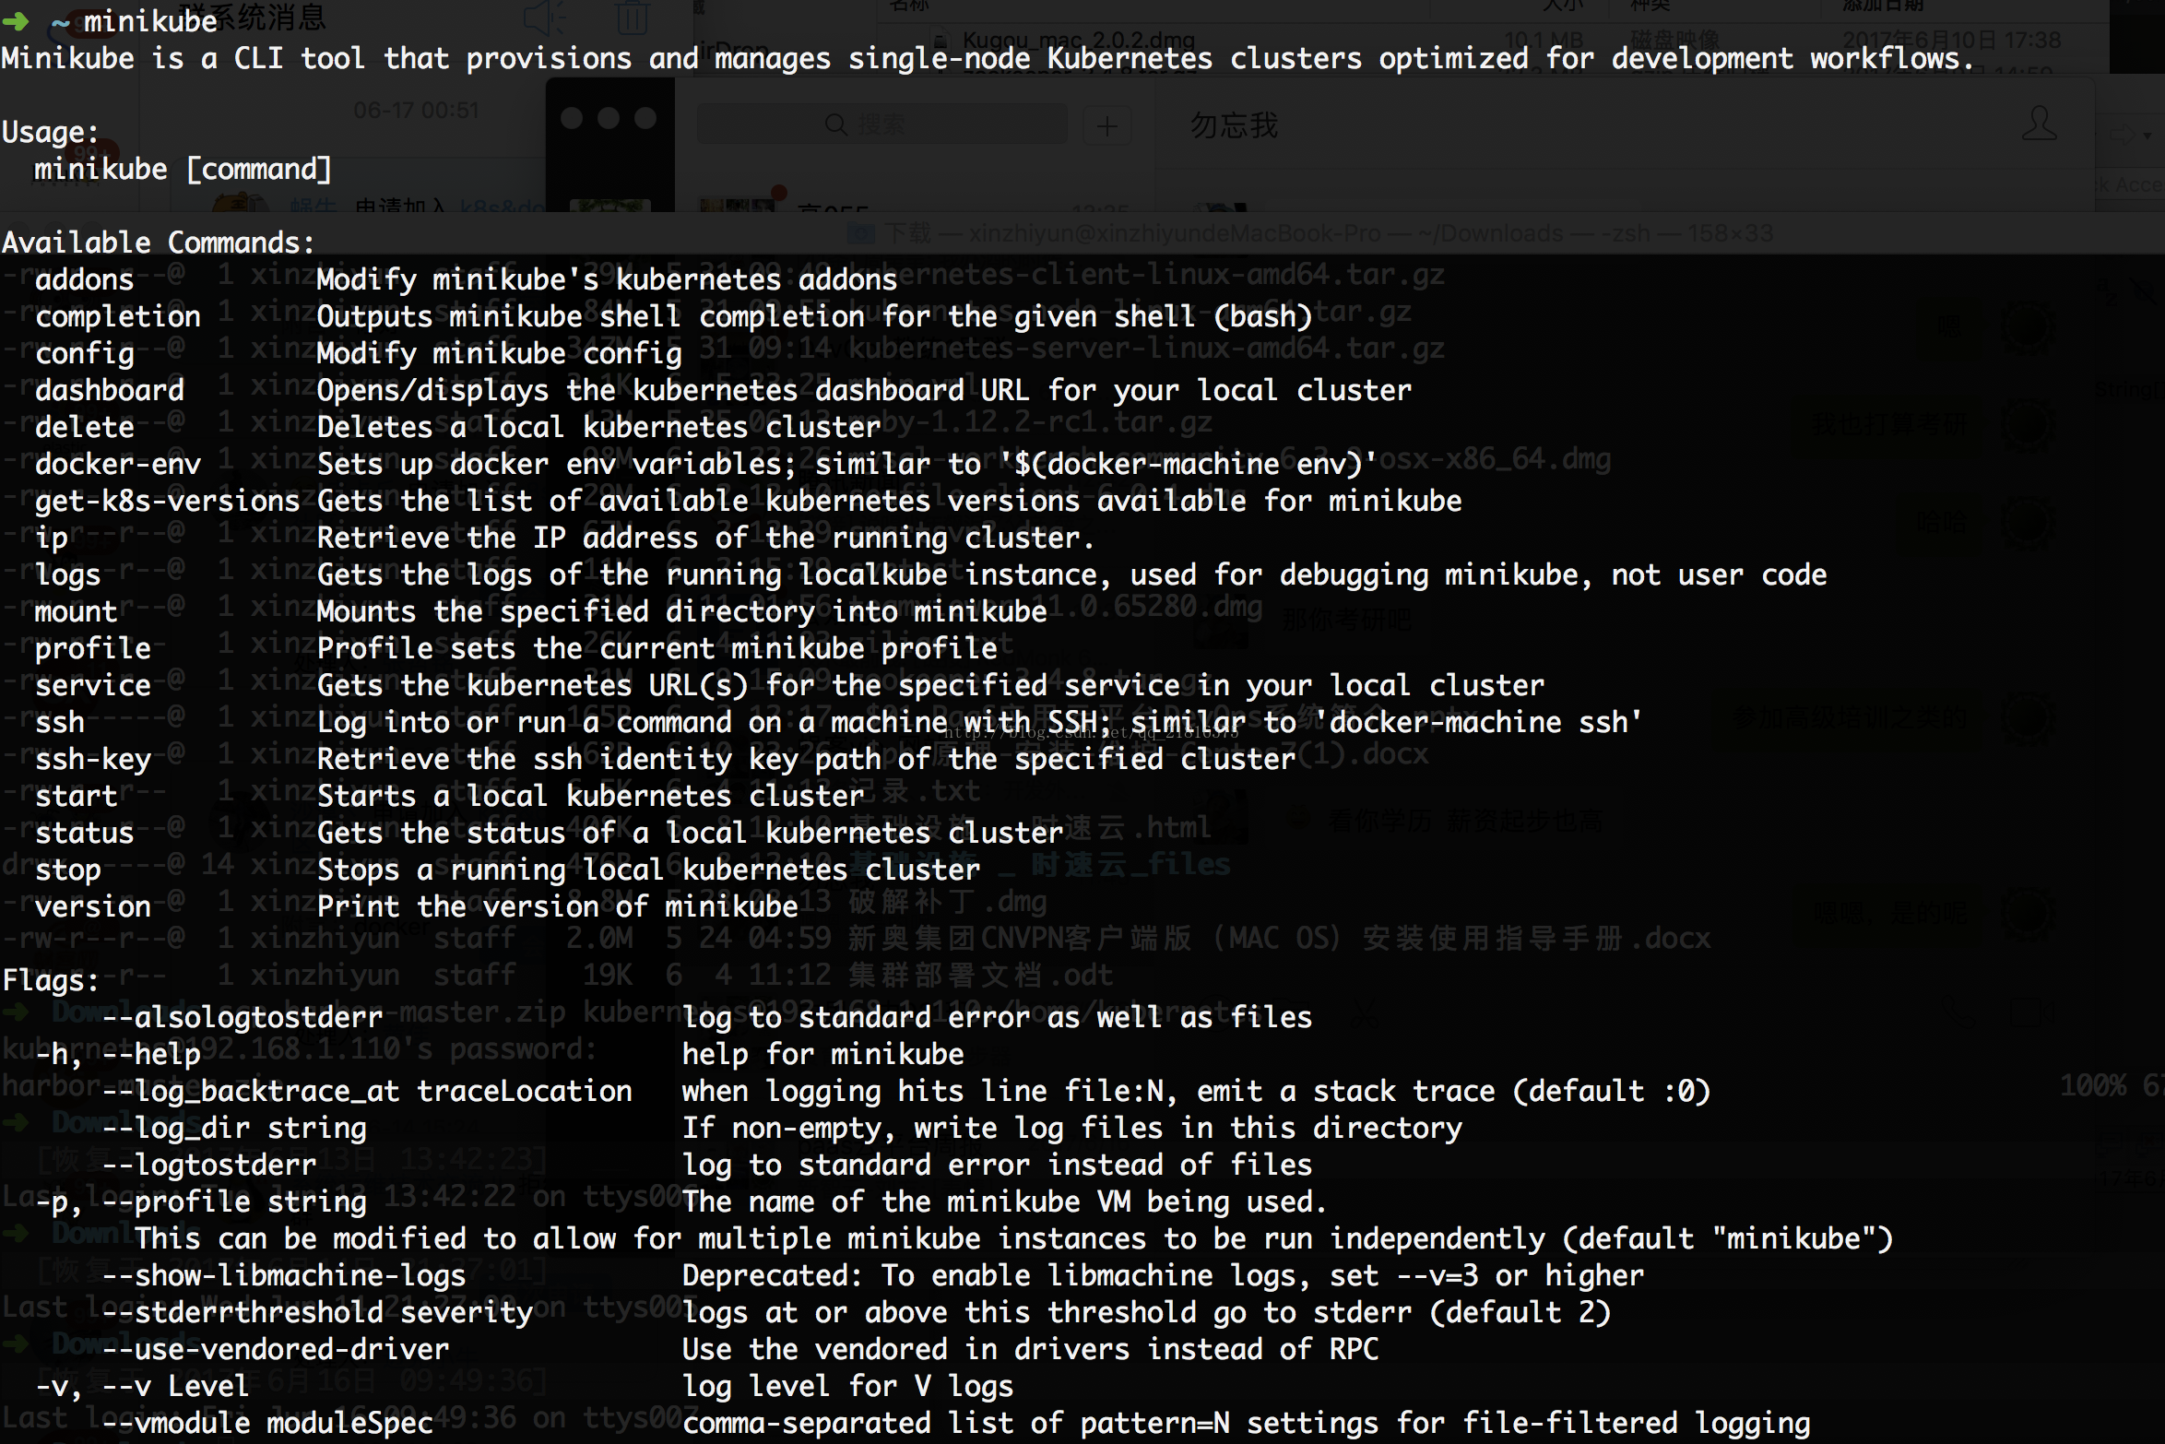Select the '-p, --profile string' flag
2165x1444 pixels.
tap(200, 1201)
